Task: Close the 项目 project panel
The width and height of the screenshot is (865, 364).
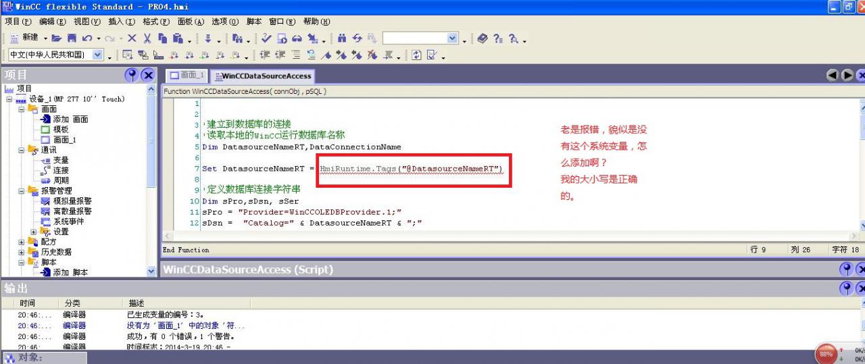Action: 148,75
